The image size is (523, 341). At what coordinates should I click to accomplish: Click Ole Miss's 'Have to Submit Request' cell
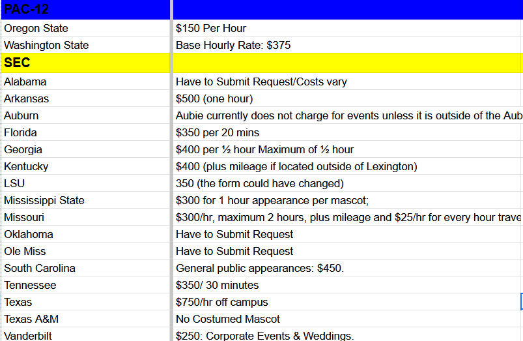tap(348, 251)
